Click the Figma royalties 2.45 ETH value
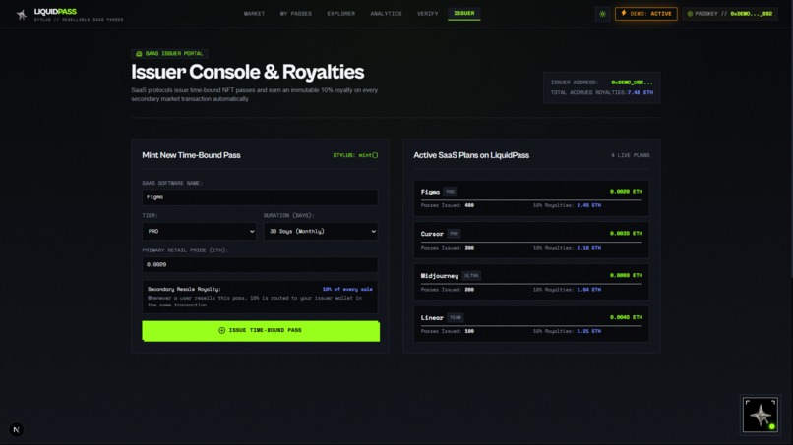 [x=588, y=205]
